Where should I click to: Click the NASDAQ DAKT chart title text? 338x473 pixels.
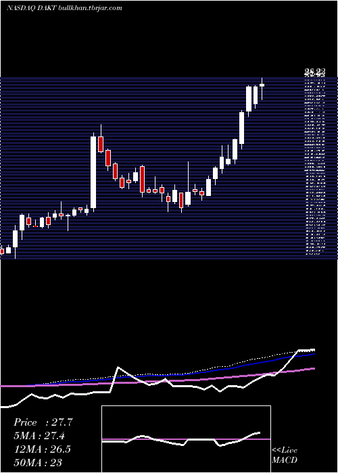coord(64,8)
